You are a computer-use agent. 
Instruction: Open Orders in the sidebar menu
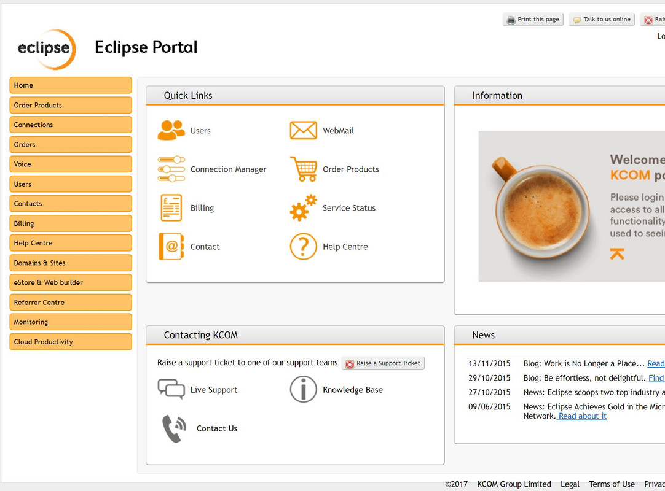[x=71, y=144]
